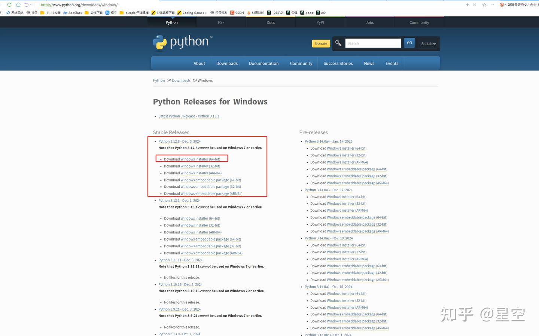
Task: Open the Python 3.9.21 - Dec. 3, 2024 link
Action: pos(179,309)
